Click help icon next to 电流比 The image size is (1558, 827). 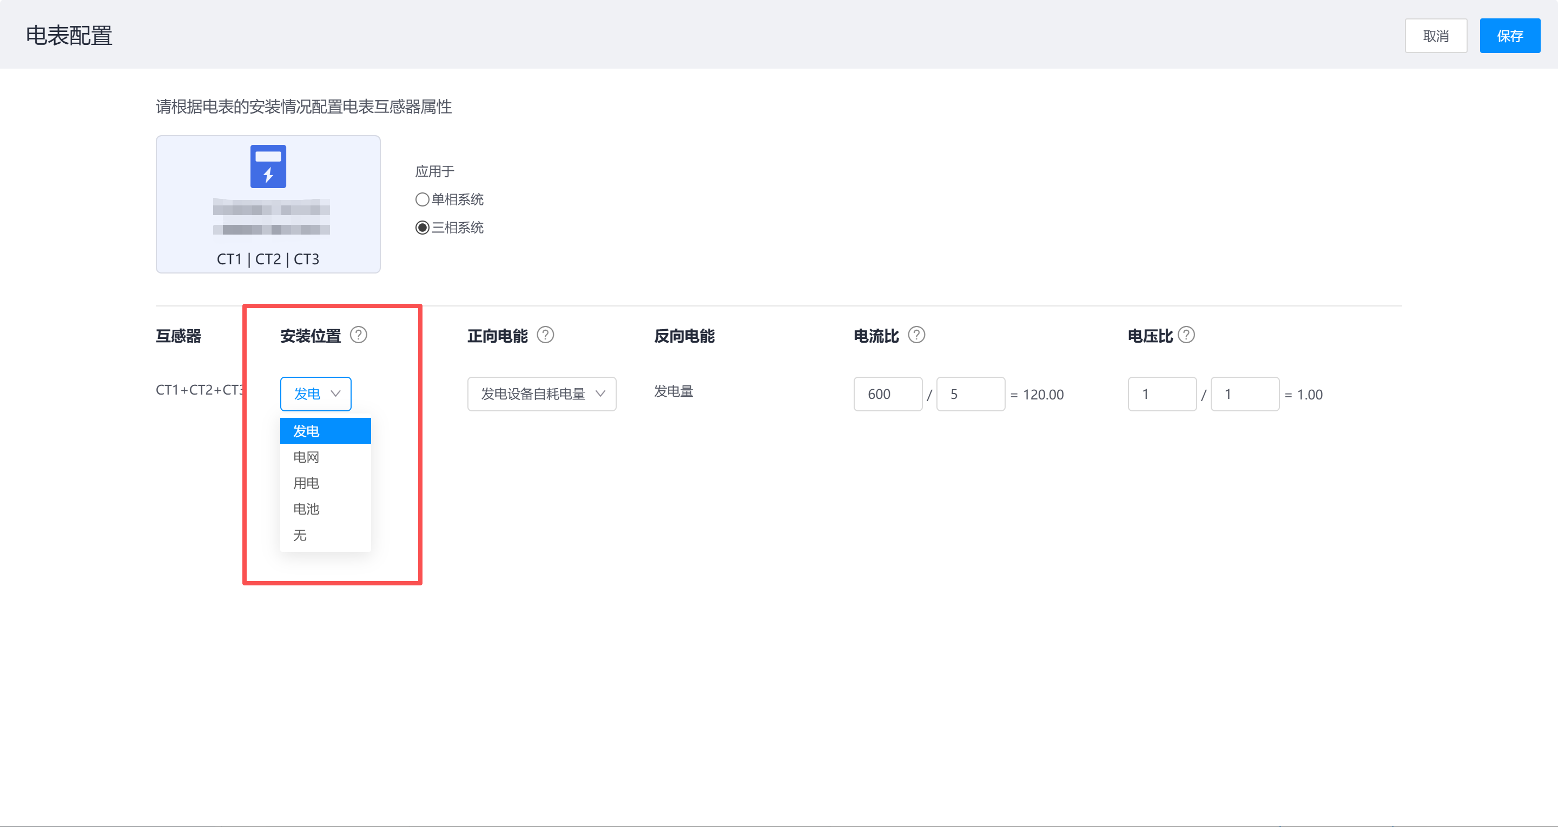(x=916, y=335)
